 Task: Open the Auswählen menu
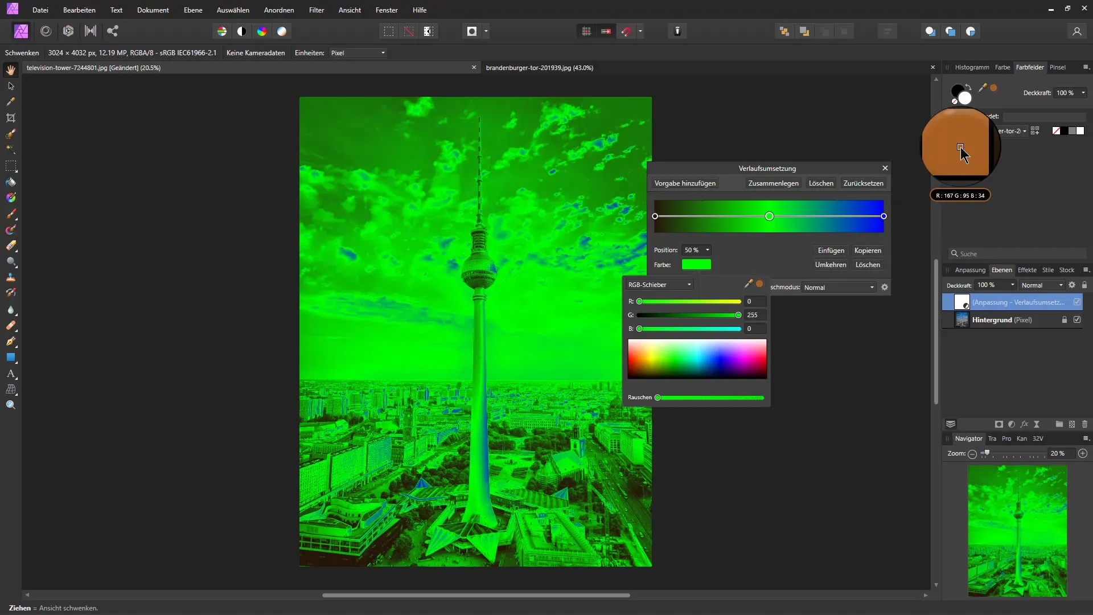[x=233, y=10]
